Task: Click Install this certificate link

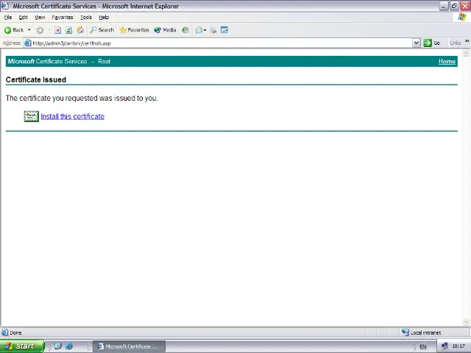Action: click(73, 116)
